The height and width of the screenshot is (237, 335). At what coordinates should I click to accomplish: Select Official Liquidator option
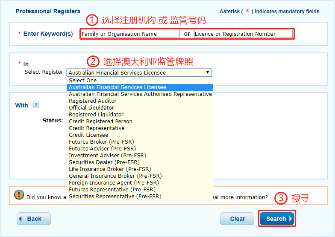(91, 108)
